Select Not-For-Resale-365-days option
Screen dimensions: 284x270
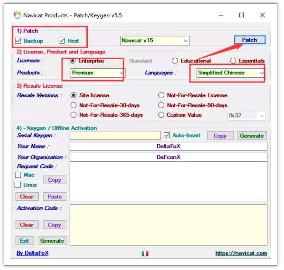point(74,115)
